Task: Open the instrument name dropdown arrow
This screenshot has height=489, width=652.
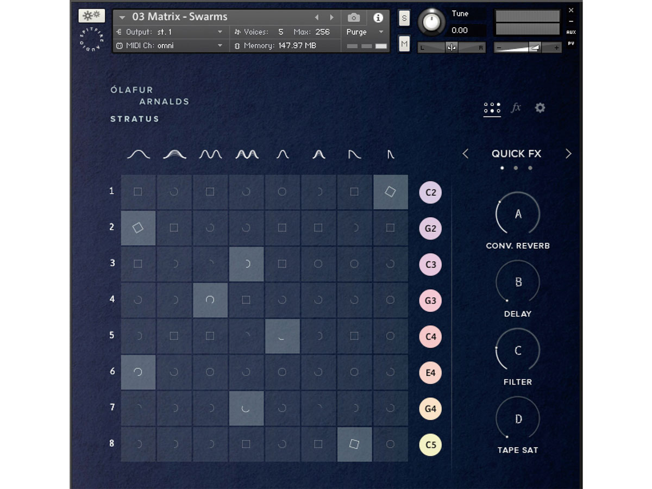Action: (122, 17)
